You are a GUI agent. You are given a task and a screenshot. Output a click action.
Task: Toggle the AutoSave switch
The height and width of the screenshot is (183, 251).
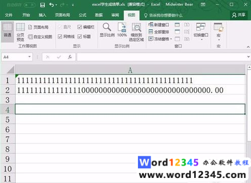pos(29,5)
